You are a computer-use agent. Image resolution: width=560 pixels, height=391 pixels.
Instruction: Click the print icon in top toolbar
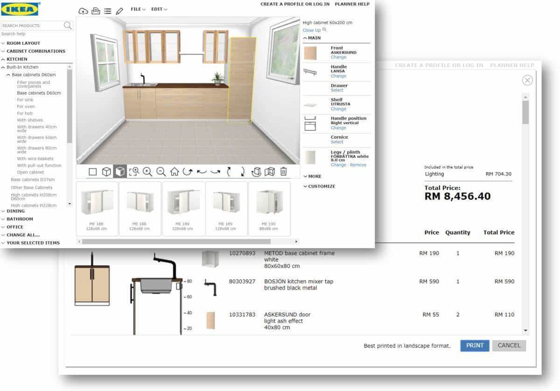click(96, 11)
